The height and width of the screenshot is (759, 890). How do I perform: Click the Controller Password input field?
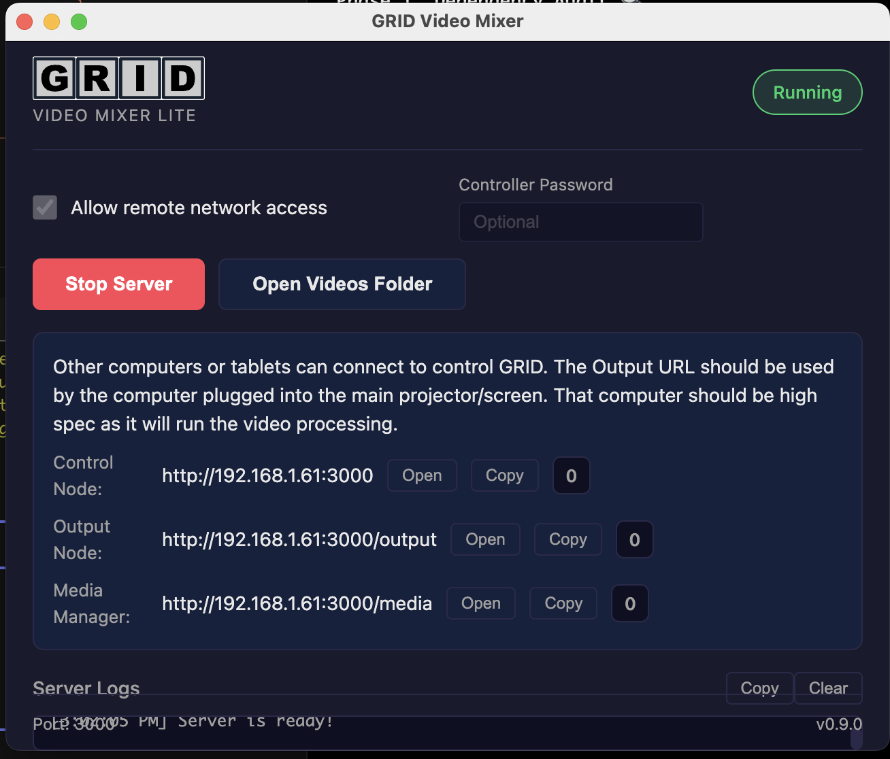point(580,222)
